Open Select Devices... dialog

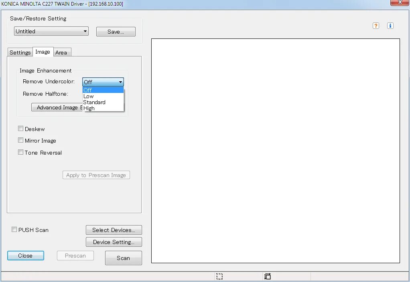tap(114, 230)
